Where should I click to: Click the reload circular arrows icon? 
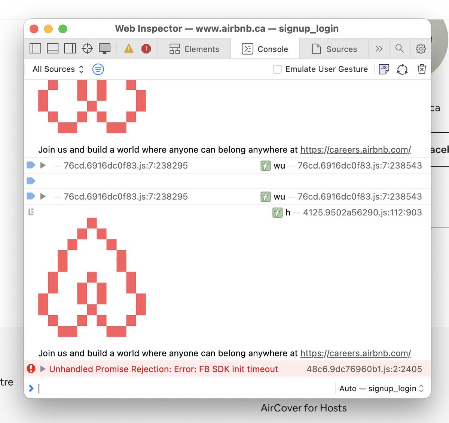[x=402, y=69]
